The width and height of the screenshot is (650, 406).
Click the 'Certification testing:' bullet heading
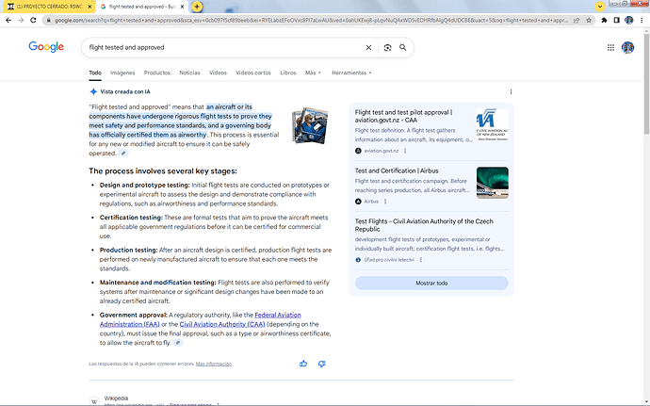(x=131, y=218)
